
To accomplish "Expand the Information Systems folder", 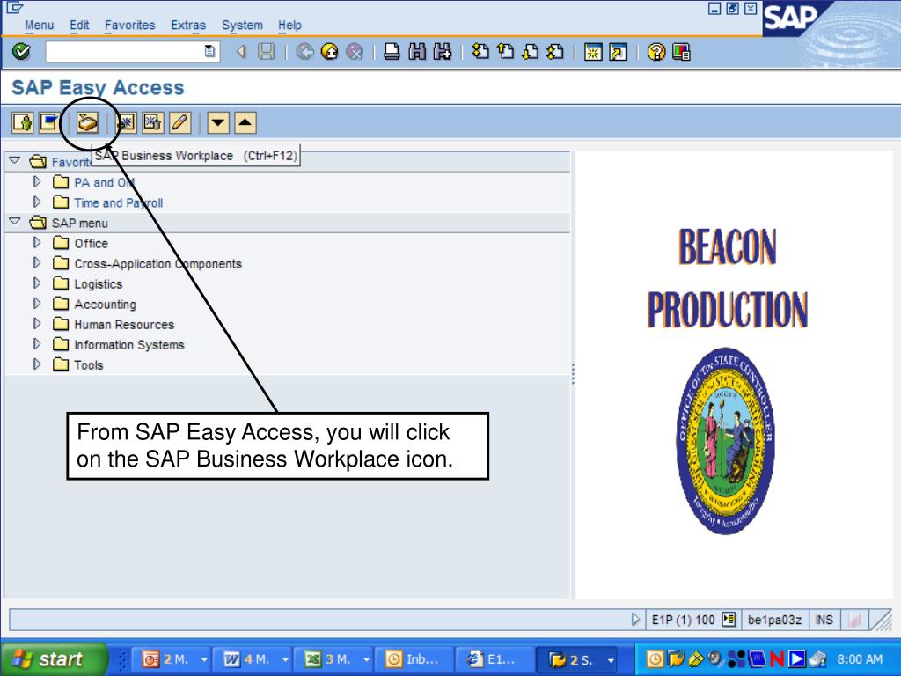I will (x=37, y=344).
